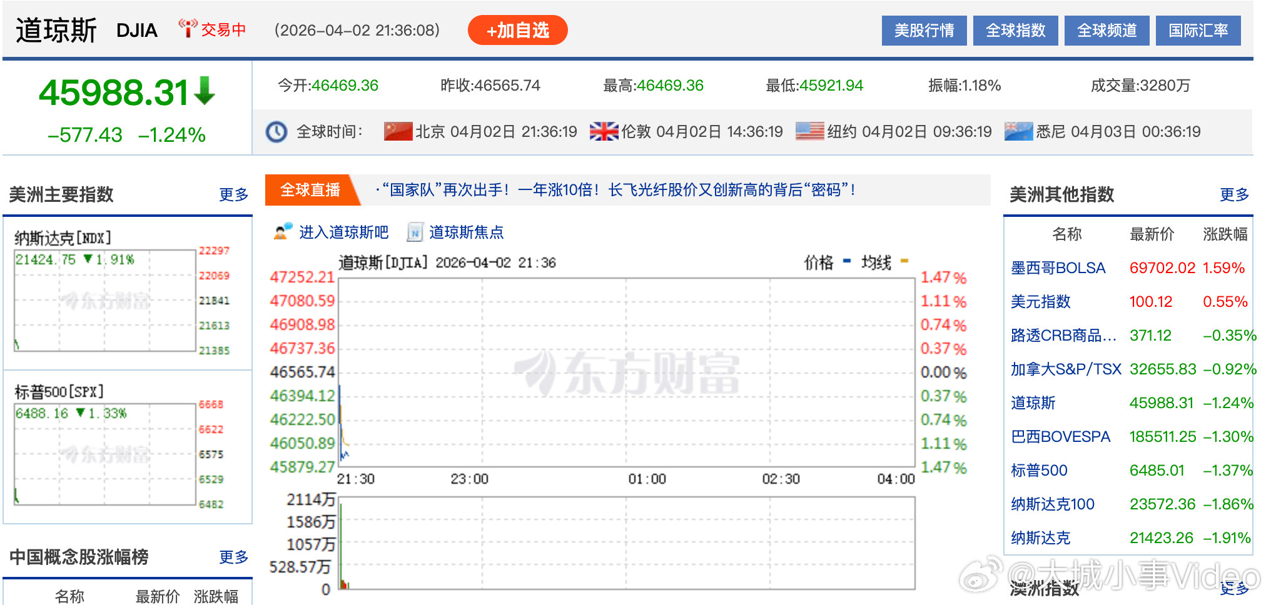Screen dimensions: 1271x605
Task: Open 加拿大S&P/TSX index
Action: tap(1066, 369)
